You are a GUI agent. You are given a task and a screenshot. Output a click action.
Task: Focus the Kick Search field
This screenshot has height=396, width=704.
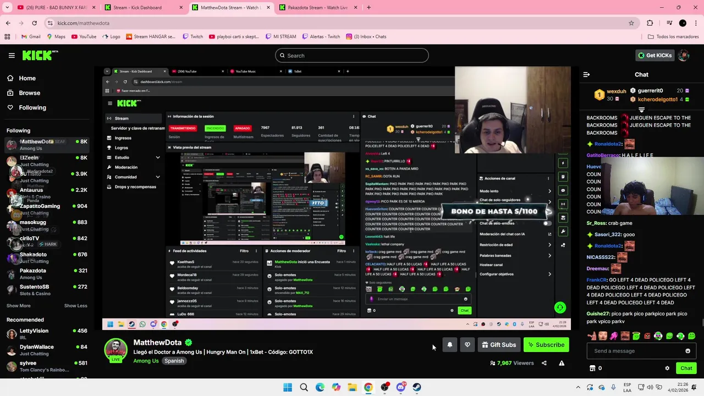click(352, 56)
